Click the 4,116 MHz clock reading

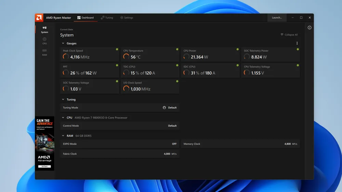[80, 57]
